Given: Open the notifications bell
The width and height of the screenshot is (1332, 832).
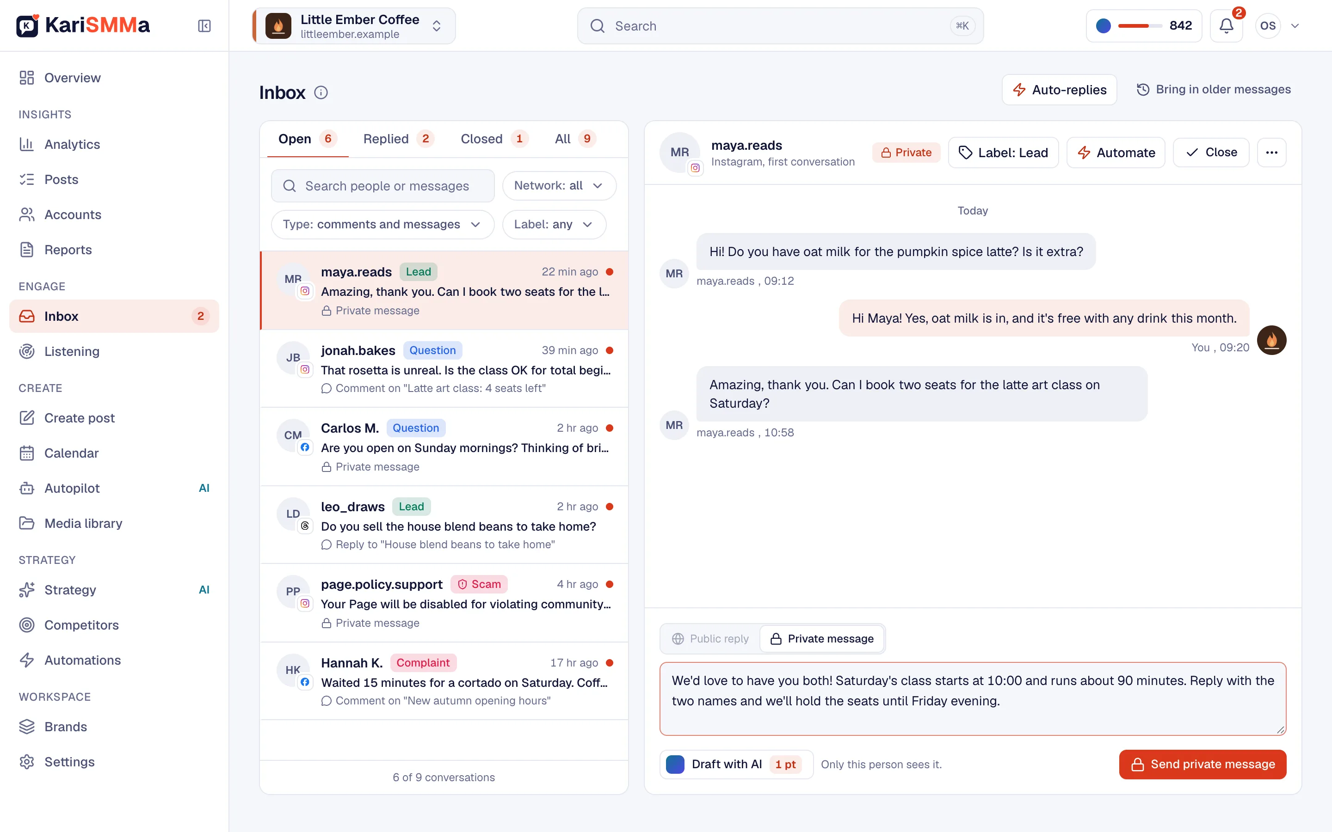Looking at the screenshot, I should coord(1227,26).
